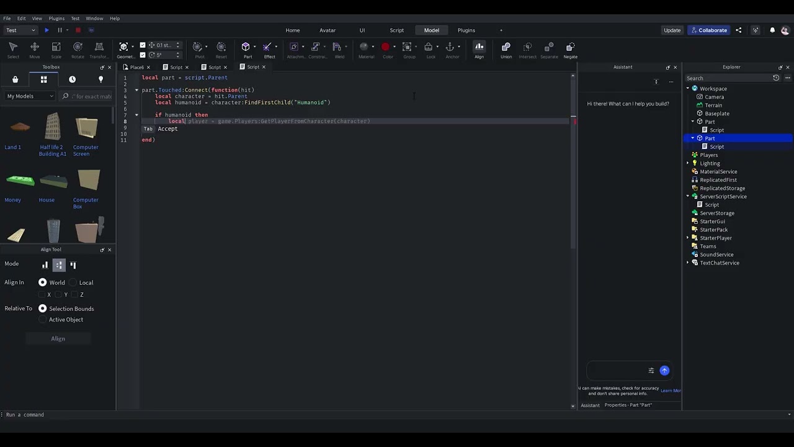Open the Toolbox Marketplace bag tab
Screen dimensions: 794x447
15,79
